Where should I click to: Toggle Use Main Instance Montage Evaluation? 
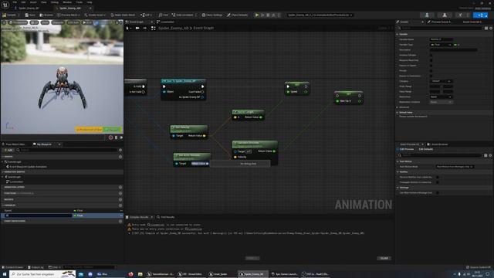438,192
